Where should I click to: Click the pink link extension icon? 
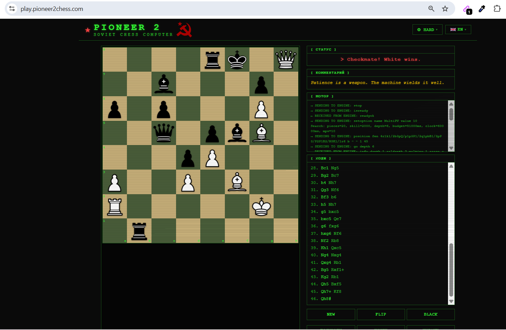coord(467,10)
